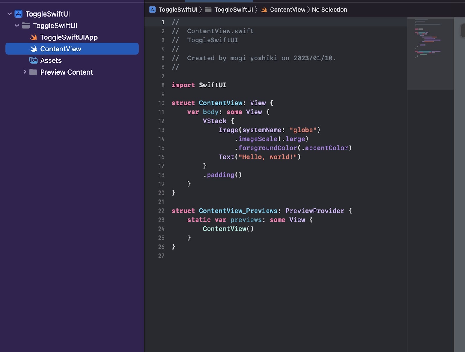
Task: Click 'PreviewProvider' on line 22
Action: click(315, 211)
